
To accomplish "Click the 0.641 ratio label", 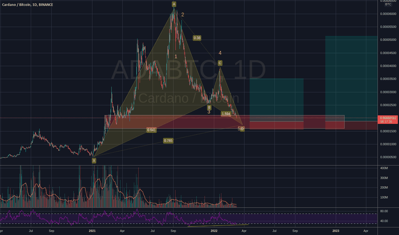I will 152,130.
